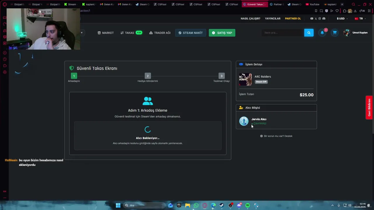Open the notifications bell icon
This screenshot has height=210, width=374.
[322, 33]
